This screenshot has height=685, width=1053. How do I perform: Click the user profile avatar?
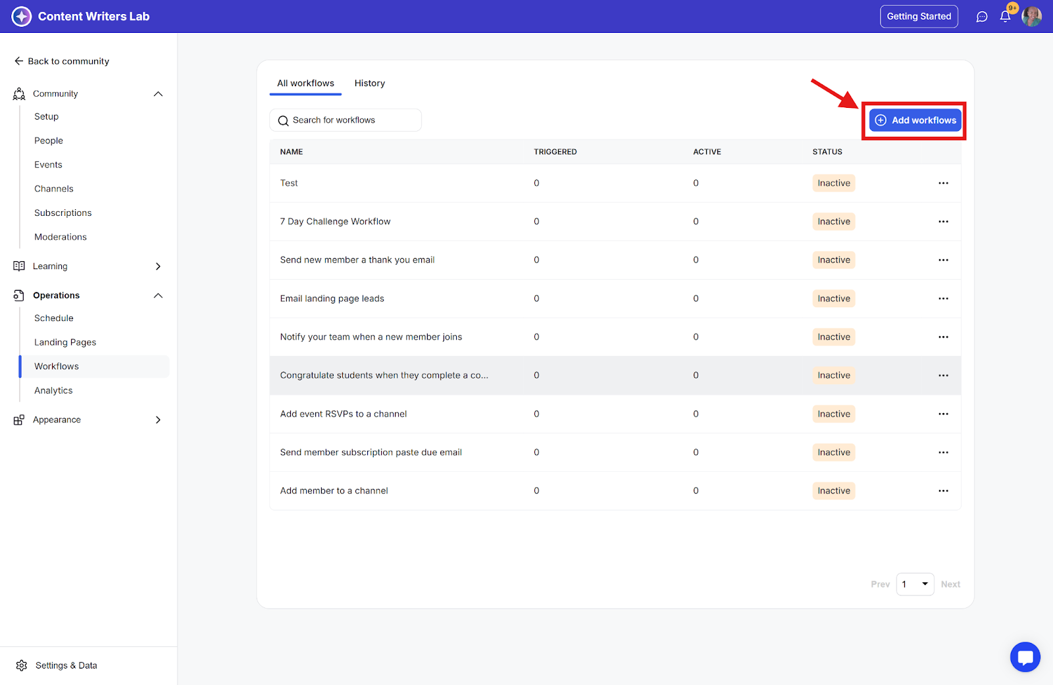click(1031, 16)
